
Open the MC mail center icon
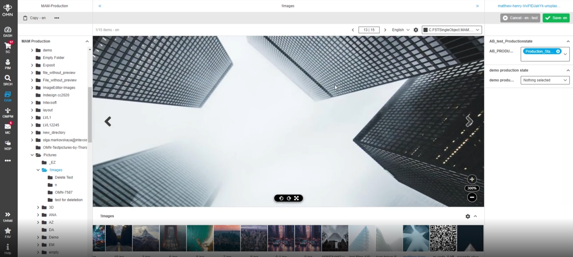pyautogui.click(x=8, y=128)
